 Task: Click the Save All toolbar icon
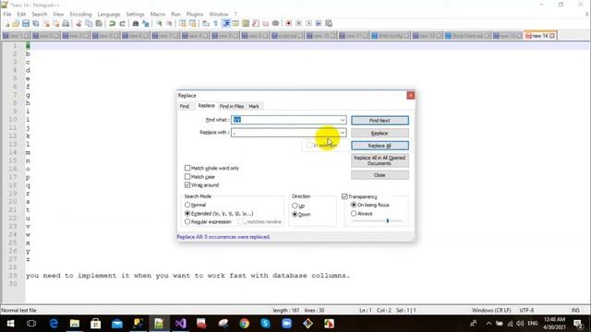[36, 23]
